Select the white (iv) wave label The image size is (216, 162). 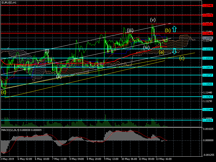point(146,47)
